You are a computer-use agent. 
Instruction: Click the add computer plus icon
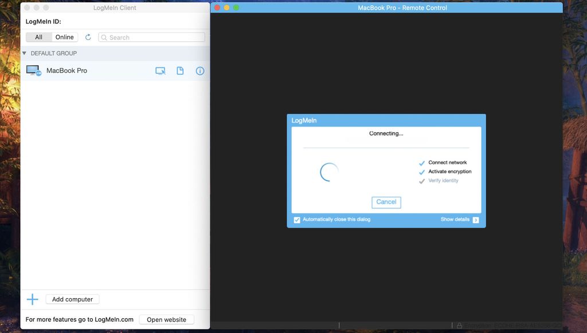pyautogui.click(x=32, y=299)
